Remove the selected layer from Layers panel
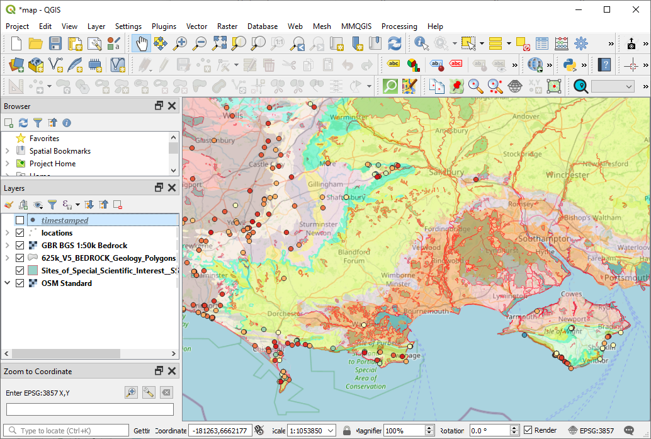 118,205
